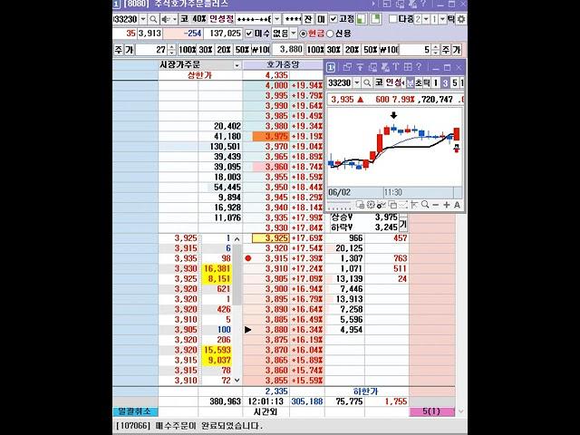The image size is (580, 435).
Task: Click the stock search magnifier in order window
Action: [153, 19]
